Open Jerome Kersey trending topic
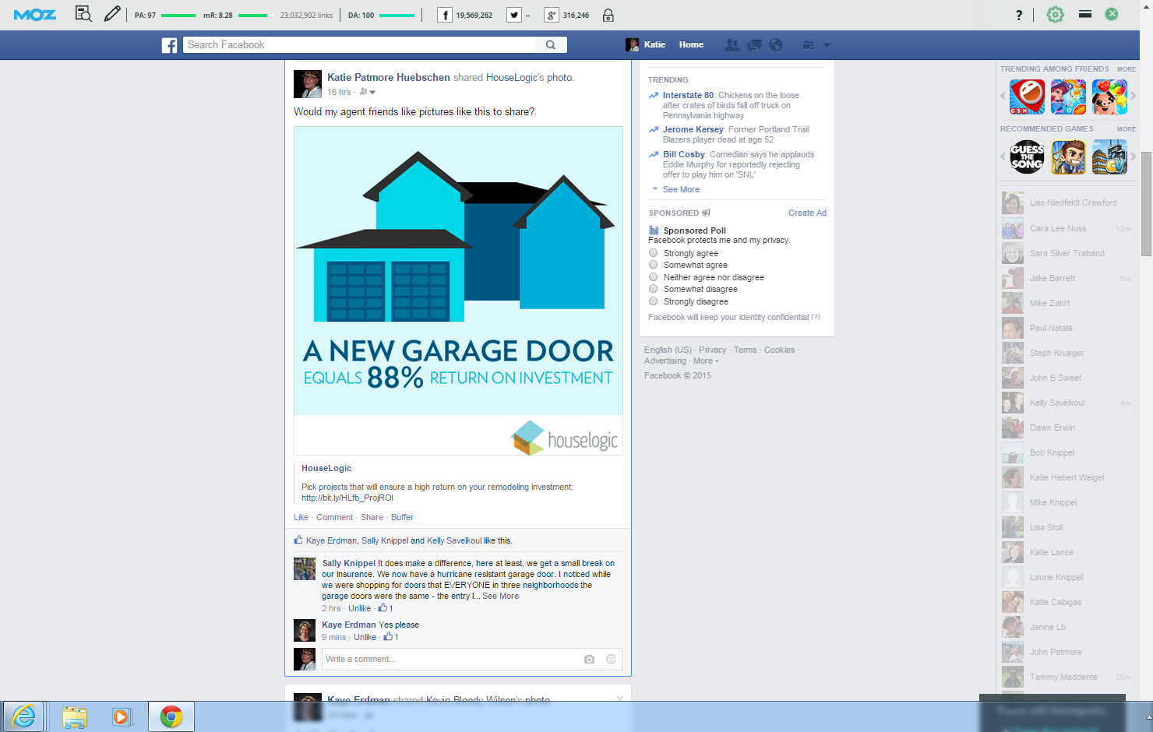 click(x=693, y=129)
